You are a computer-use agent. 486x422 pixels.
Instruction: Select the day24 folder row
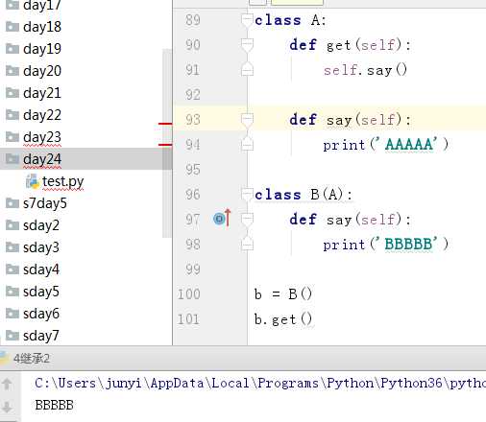(x=85, y=159)
